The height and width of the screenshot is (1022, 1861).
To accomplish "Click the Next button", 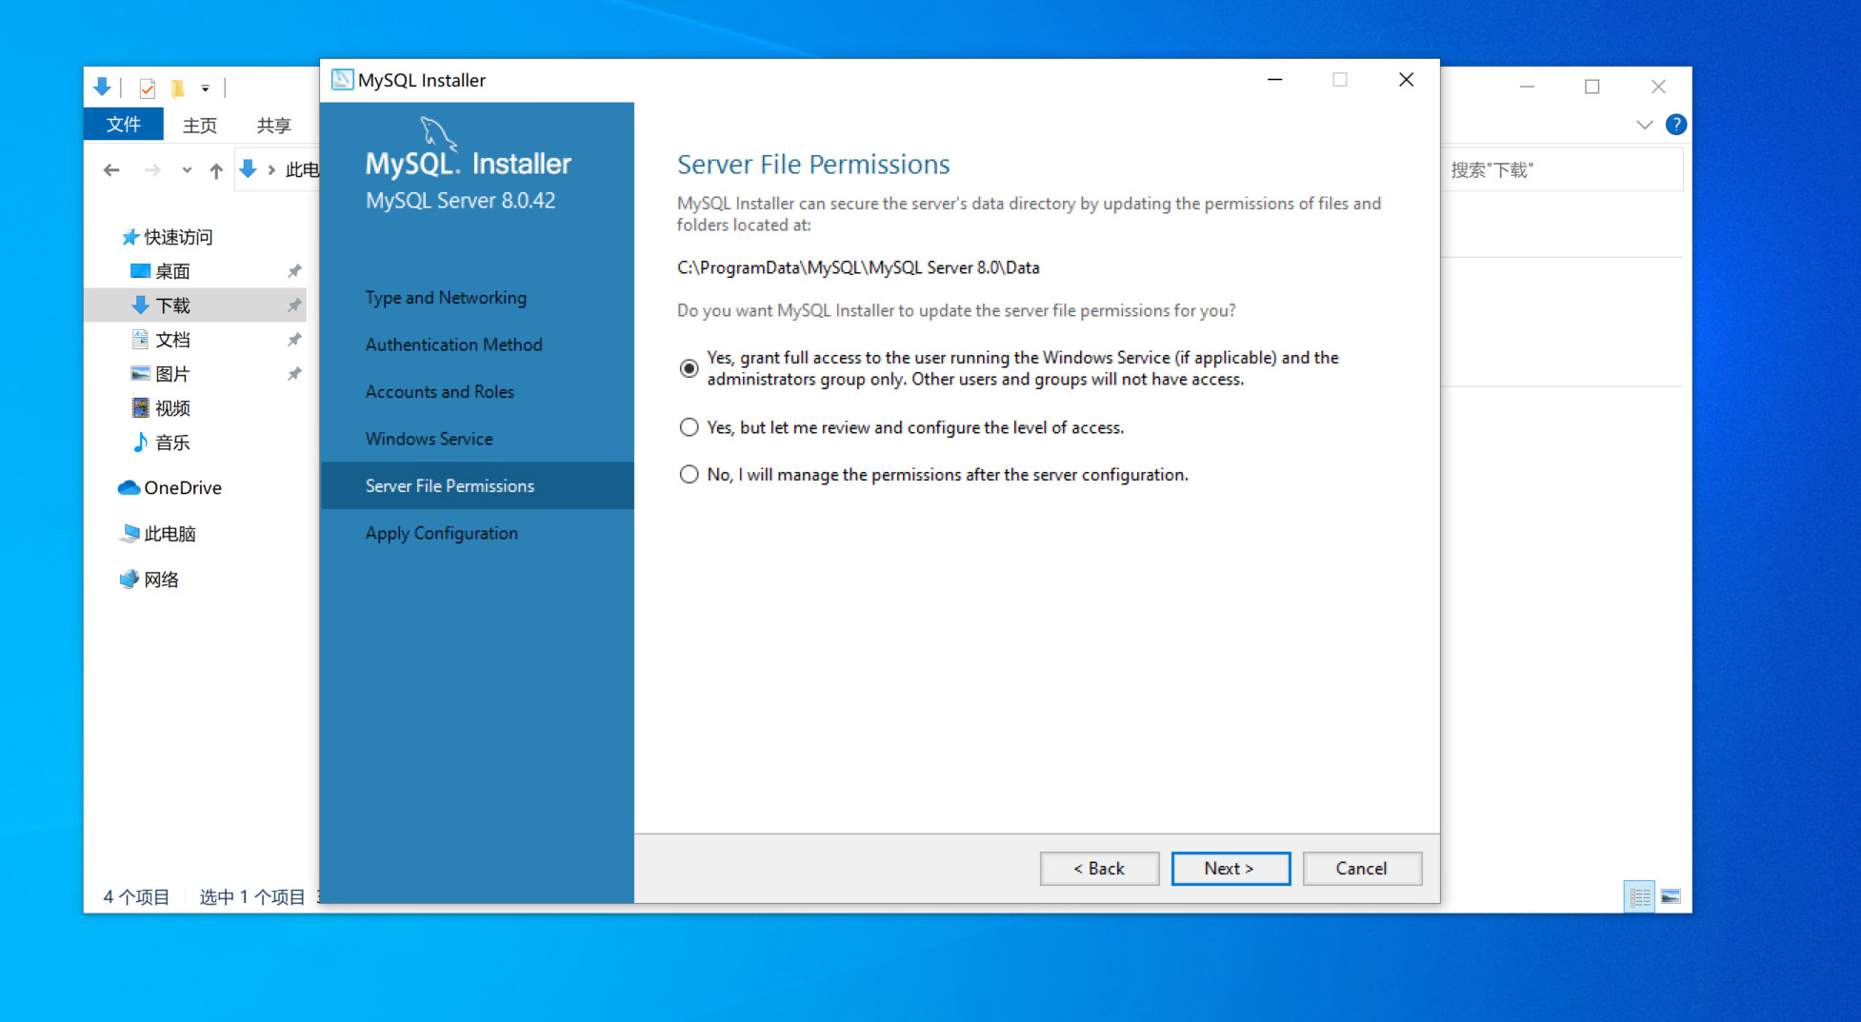I will tap(1230, 869).
